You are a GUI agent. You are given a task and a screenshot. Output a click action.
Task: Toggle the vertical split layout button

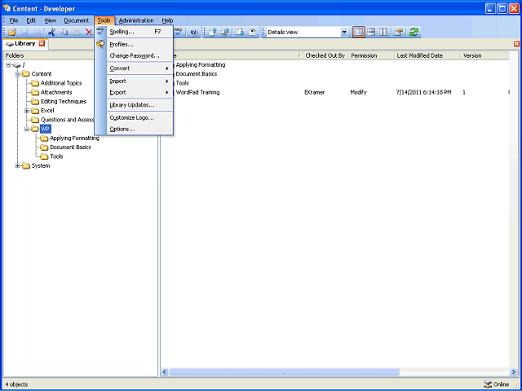(x=383, y=33)
